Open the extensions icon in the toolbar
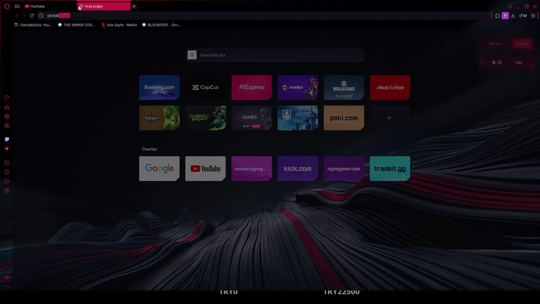540x304 pixels. click(x=497, y=16)
